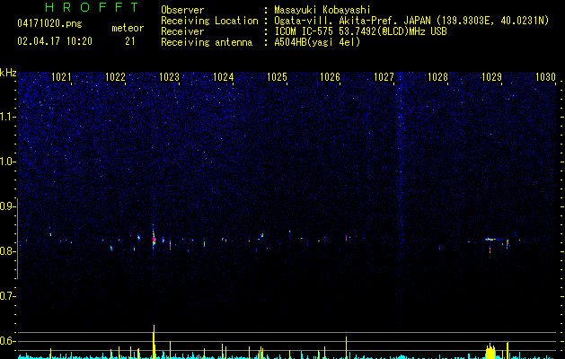
Task: Click the 0.9 kHz axis label
Action: click(x=8, y=206)
